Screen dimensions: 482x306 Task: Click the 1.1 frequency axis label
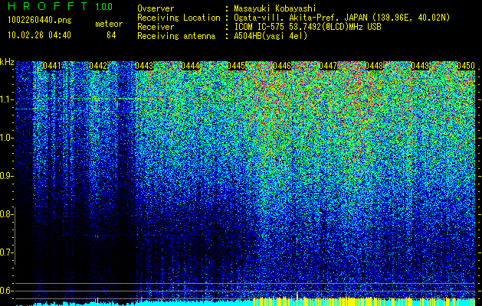coord(5,99)
